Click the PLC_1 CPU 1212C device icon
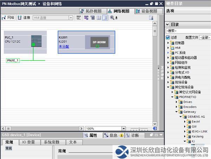 pos(36,40)
